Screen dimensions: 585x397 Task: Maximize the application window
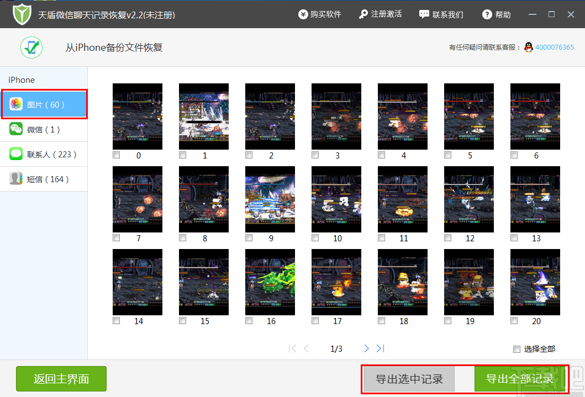pyautogui.click(x=551, y=14)
